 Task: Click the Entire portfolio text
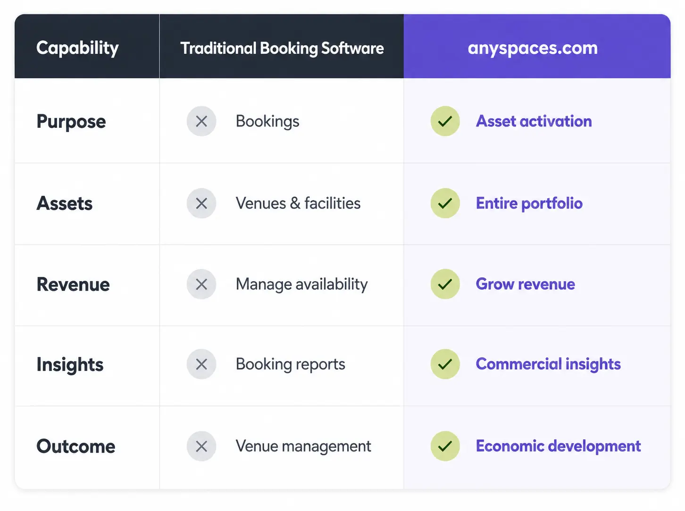tap(529, 203)
